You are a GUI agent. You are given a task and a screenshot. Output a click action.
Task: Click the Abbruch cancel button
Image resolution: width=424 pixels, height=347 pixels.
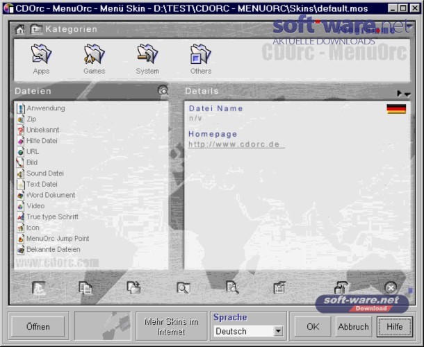(x=353, y=326)
